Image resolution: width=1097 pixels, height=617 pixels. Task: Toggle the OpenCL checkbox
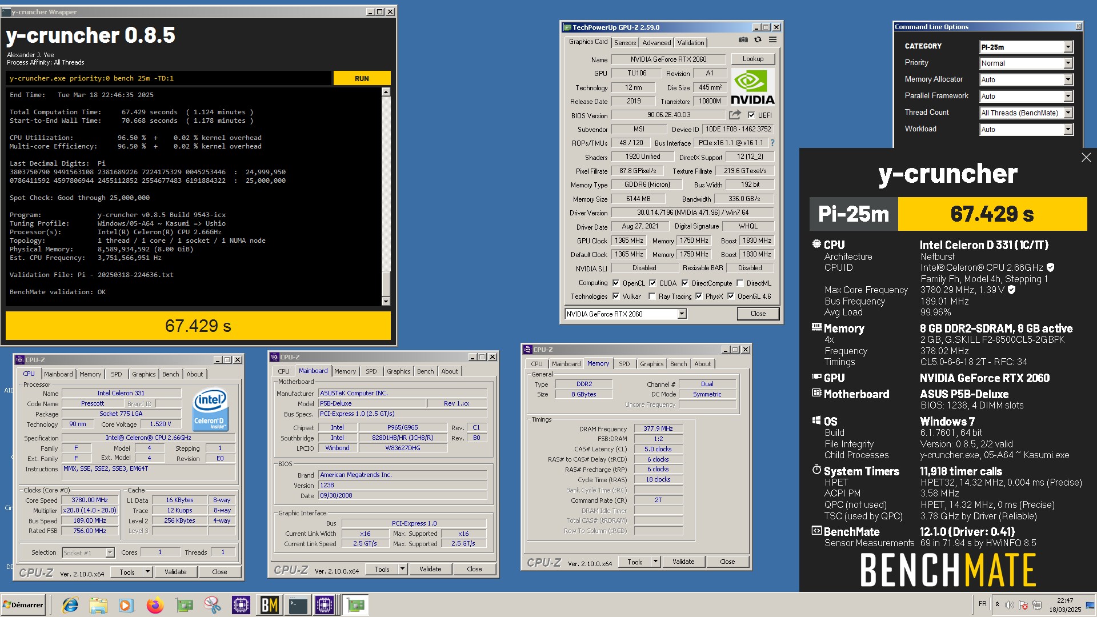tap(616, 283)
